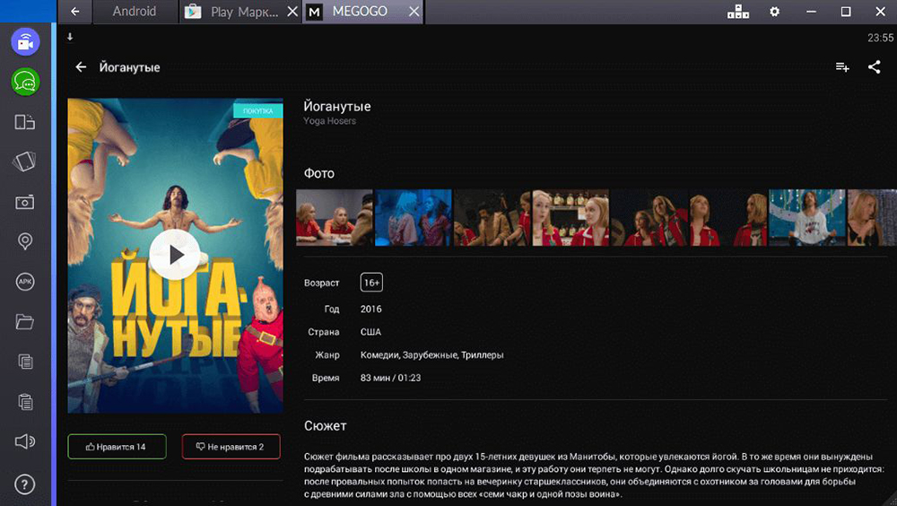
Task: Open the third photo with bearded man
Action: pos(492,217)
